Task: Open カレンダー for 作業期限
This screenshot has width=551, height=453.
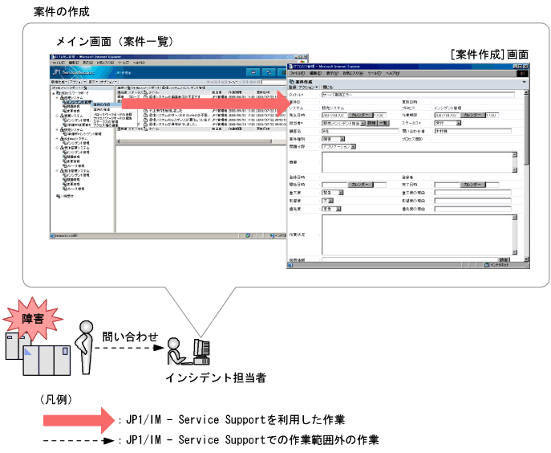Action: pyautogui.click(x=472, y=115)
